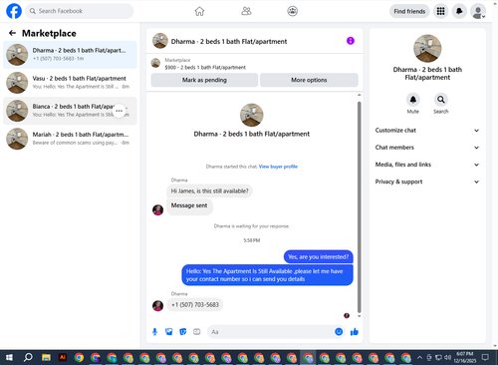
Task: Click the chat scrollbar thumb
Action: [x=359, y=206]
